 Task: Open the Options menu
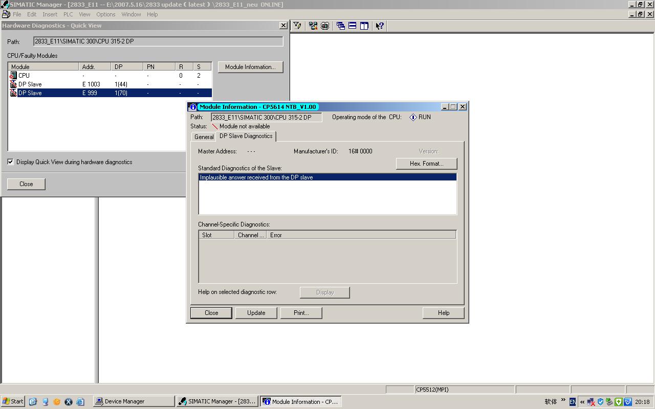pos(105,14)
